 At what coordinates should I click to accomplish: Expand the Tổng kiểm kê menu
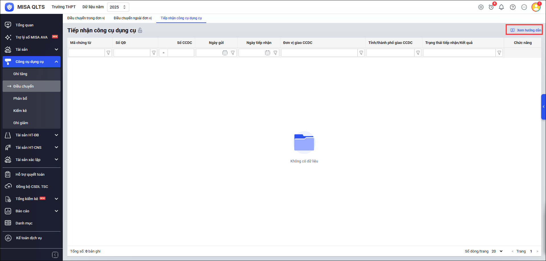(32, 199)
